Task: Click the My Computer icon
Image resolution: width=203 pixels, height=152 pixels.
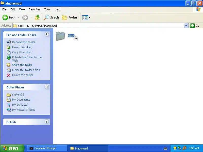Action: pyautogui.click(x=9, y=105)
